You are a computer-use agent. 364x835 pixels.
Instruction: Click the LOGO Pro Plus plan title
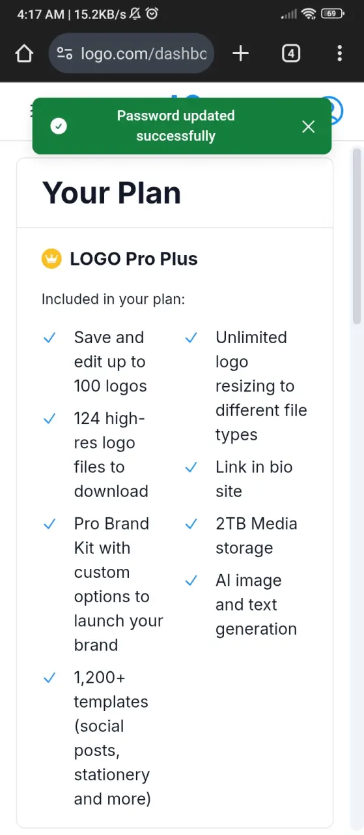click(x=133, y=259)
